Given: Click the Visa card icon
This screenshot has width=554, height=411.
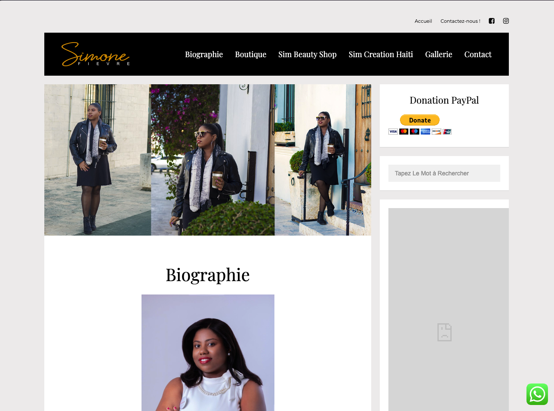Looking at the screenshot, I should [x=393, y=132].
